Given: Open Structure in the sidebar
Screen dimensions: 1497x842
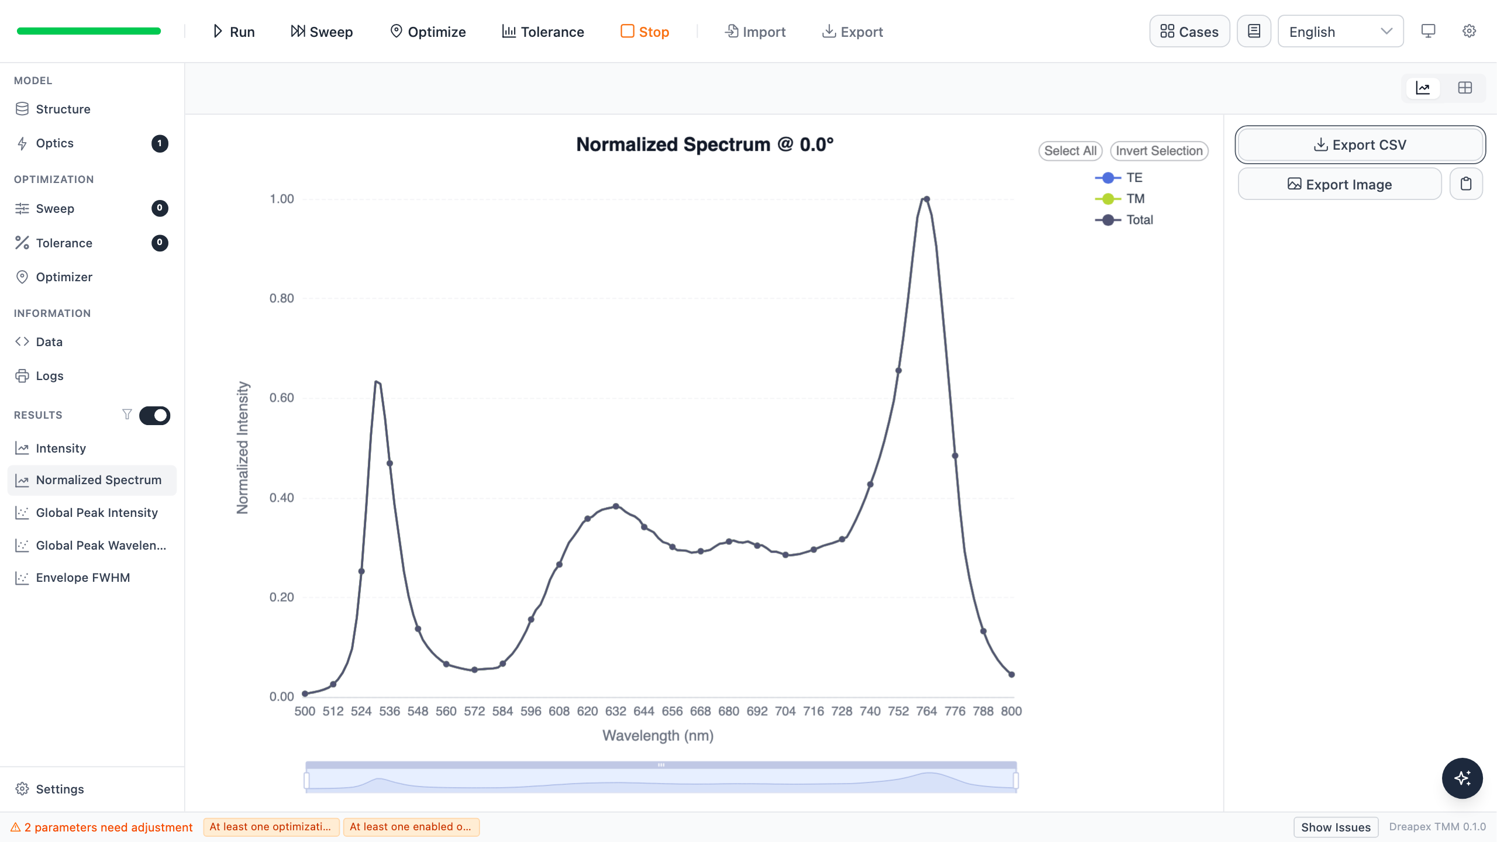Looking at the screenshot, I should tap(92, 109).
